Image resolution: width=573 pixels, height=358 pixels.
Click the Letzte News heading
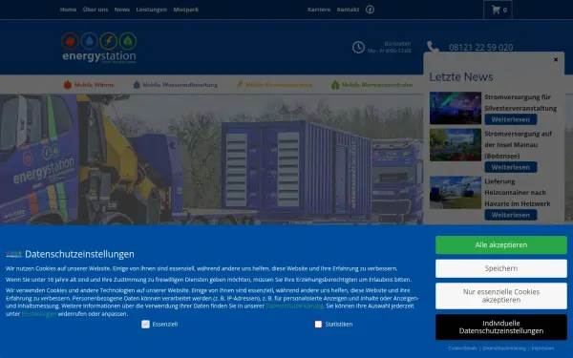(x=461, y=76)
